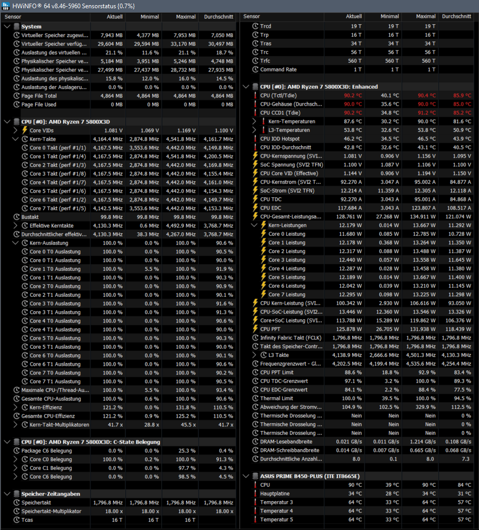
Task: Click clock icon of Gesamte CPU-Auslastung
Action: tap(16, 399)
